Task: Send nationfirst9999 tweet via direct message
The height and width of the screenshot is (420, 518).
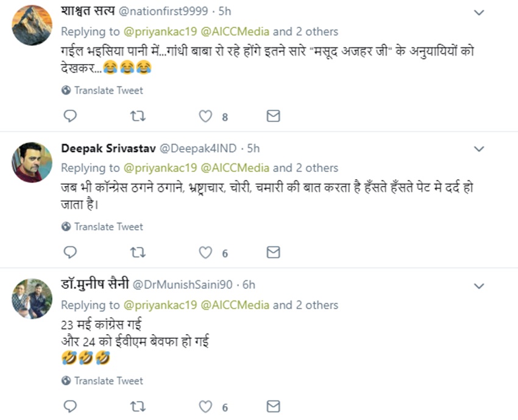Action: coord(274,116)
